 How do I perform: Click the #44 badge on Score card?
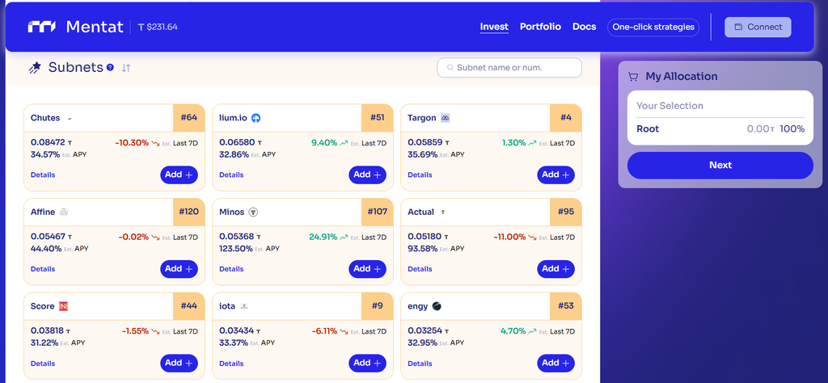tap(188, 306)
